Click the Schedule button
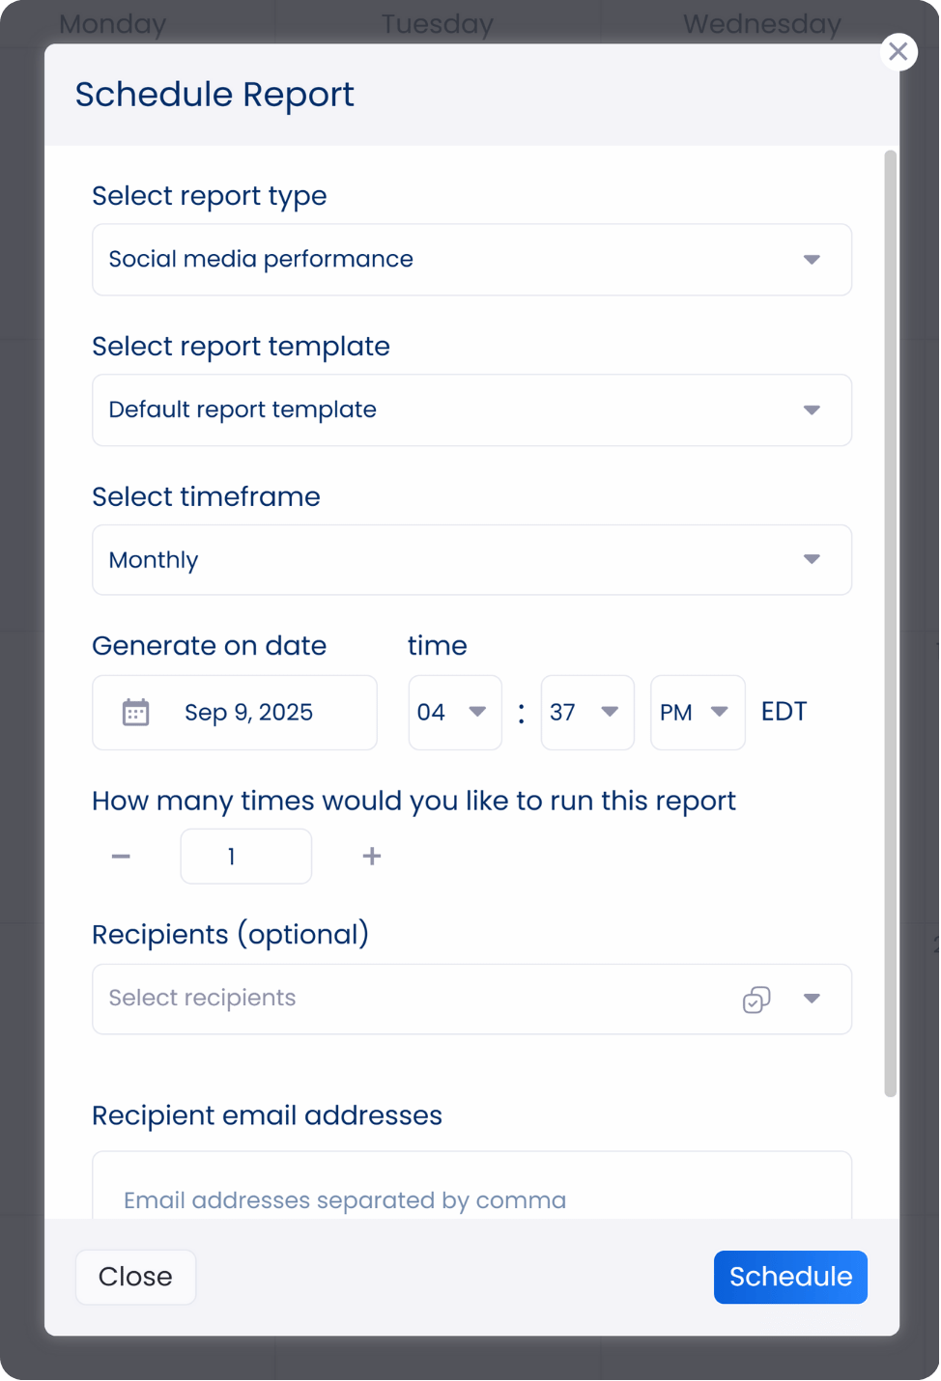Image resolution: width=941 pixels, height=1381 pixels. (x=789, y=1277)
